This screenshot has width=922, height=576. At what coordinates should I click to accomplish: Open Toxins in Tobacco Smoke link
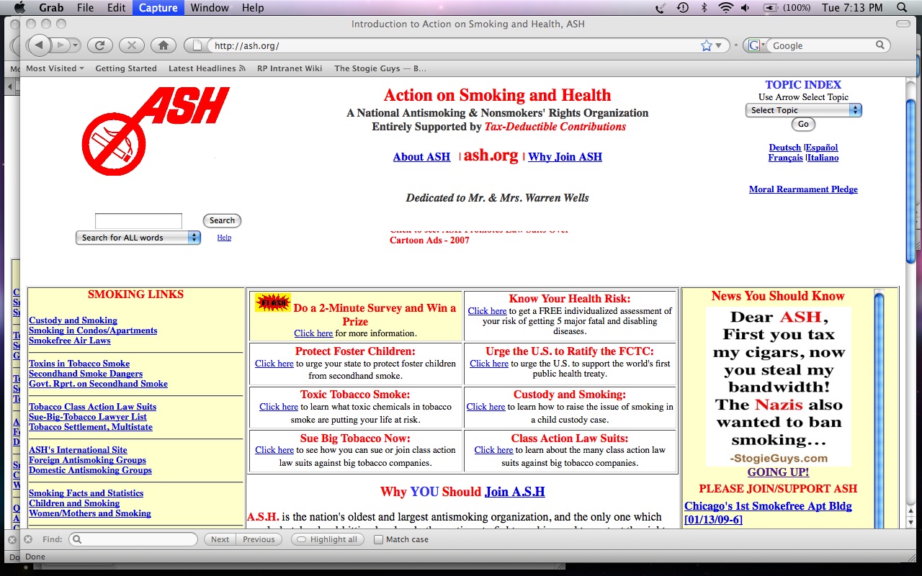pyautogui.click(x=79, y=364)
